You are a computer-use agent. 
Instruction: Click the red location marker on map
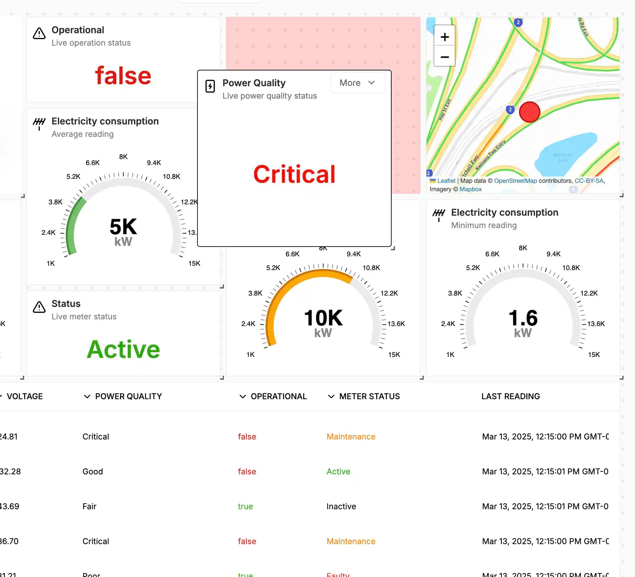(x=529, y=112)
